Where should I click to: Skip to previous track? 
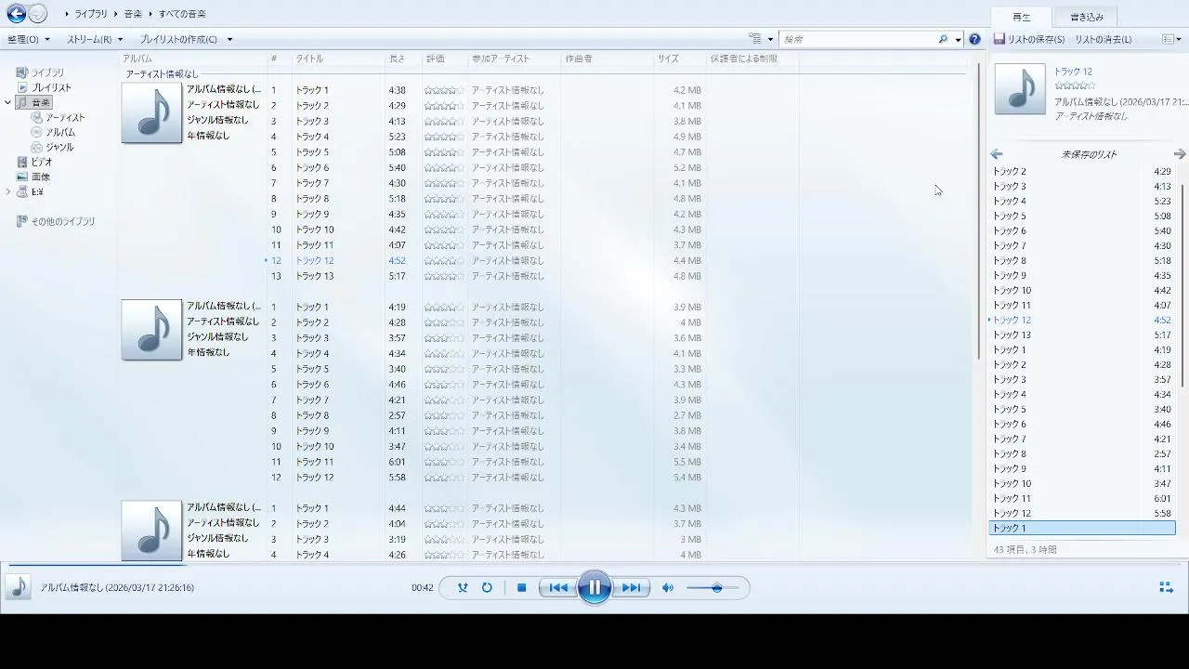[x=557, y=588]
